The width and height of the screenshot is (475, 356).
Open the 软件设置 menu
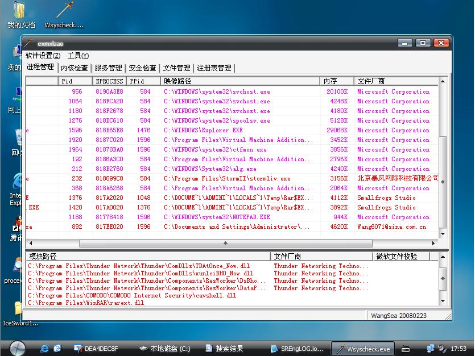43,56
